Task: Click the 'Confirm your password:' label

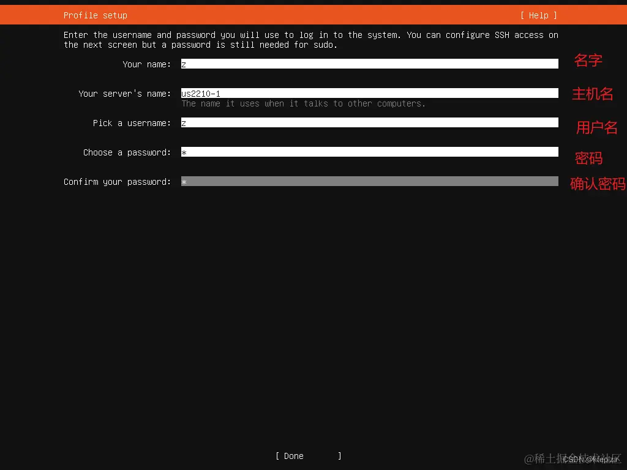Action: pyautogui.click(x=117, y=182)
